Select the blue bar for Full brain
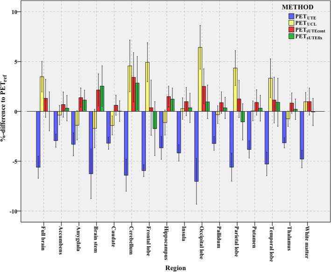The width and height of the screenshot is (331, 272). 38,139
